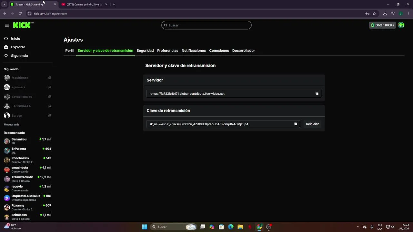Viewport: 413px width, 232px height.
Task: Open SrPulsera recommended channel
Action: click(27, 150)
